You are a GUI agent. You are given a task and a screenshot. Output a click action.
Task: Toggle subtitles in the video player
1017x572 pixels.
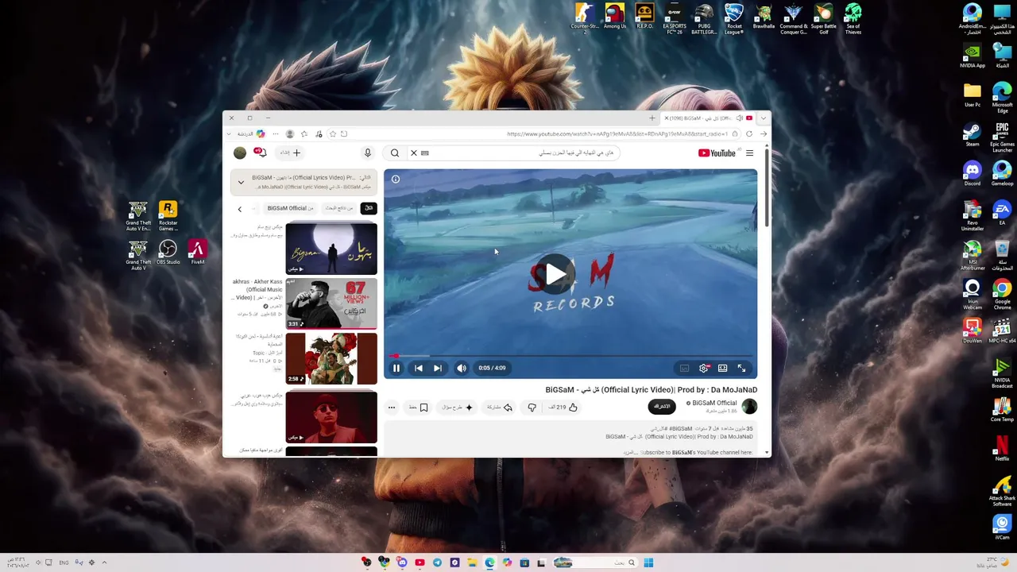pyautogui.click(x=684, y=368)
